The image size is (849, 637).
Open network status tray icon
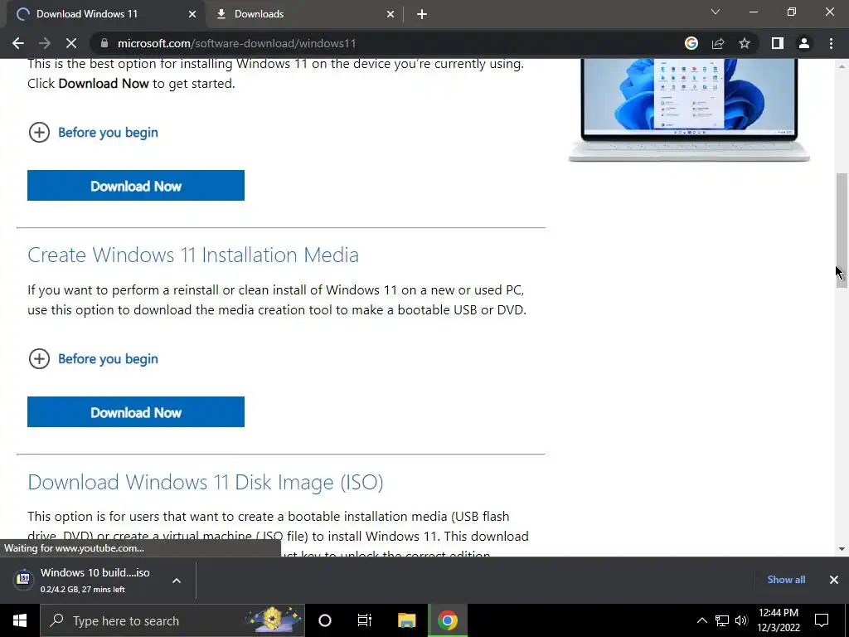tap(722, 620)
